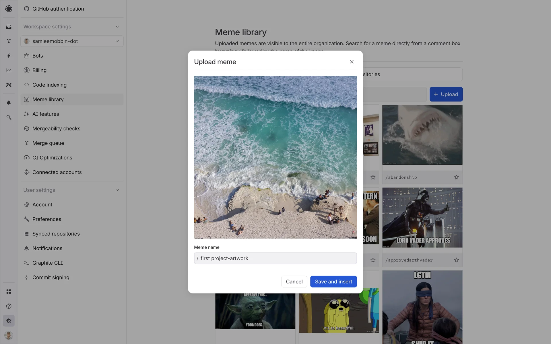Go to Graphite CLI settings
Viewport: 551px width, 344px height.
[x=48, y=263]
